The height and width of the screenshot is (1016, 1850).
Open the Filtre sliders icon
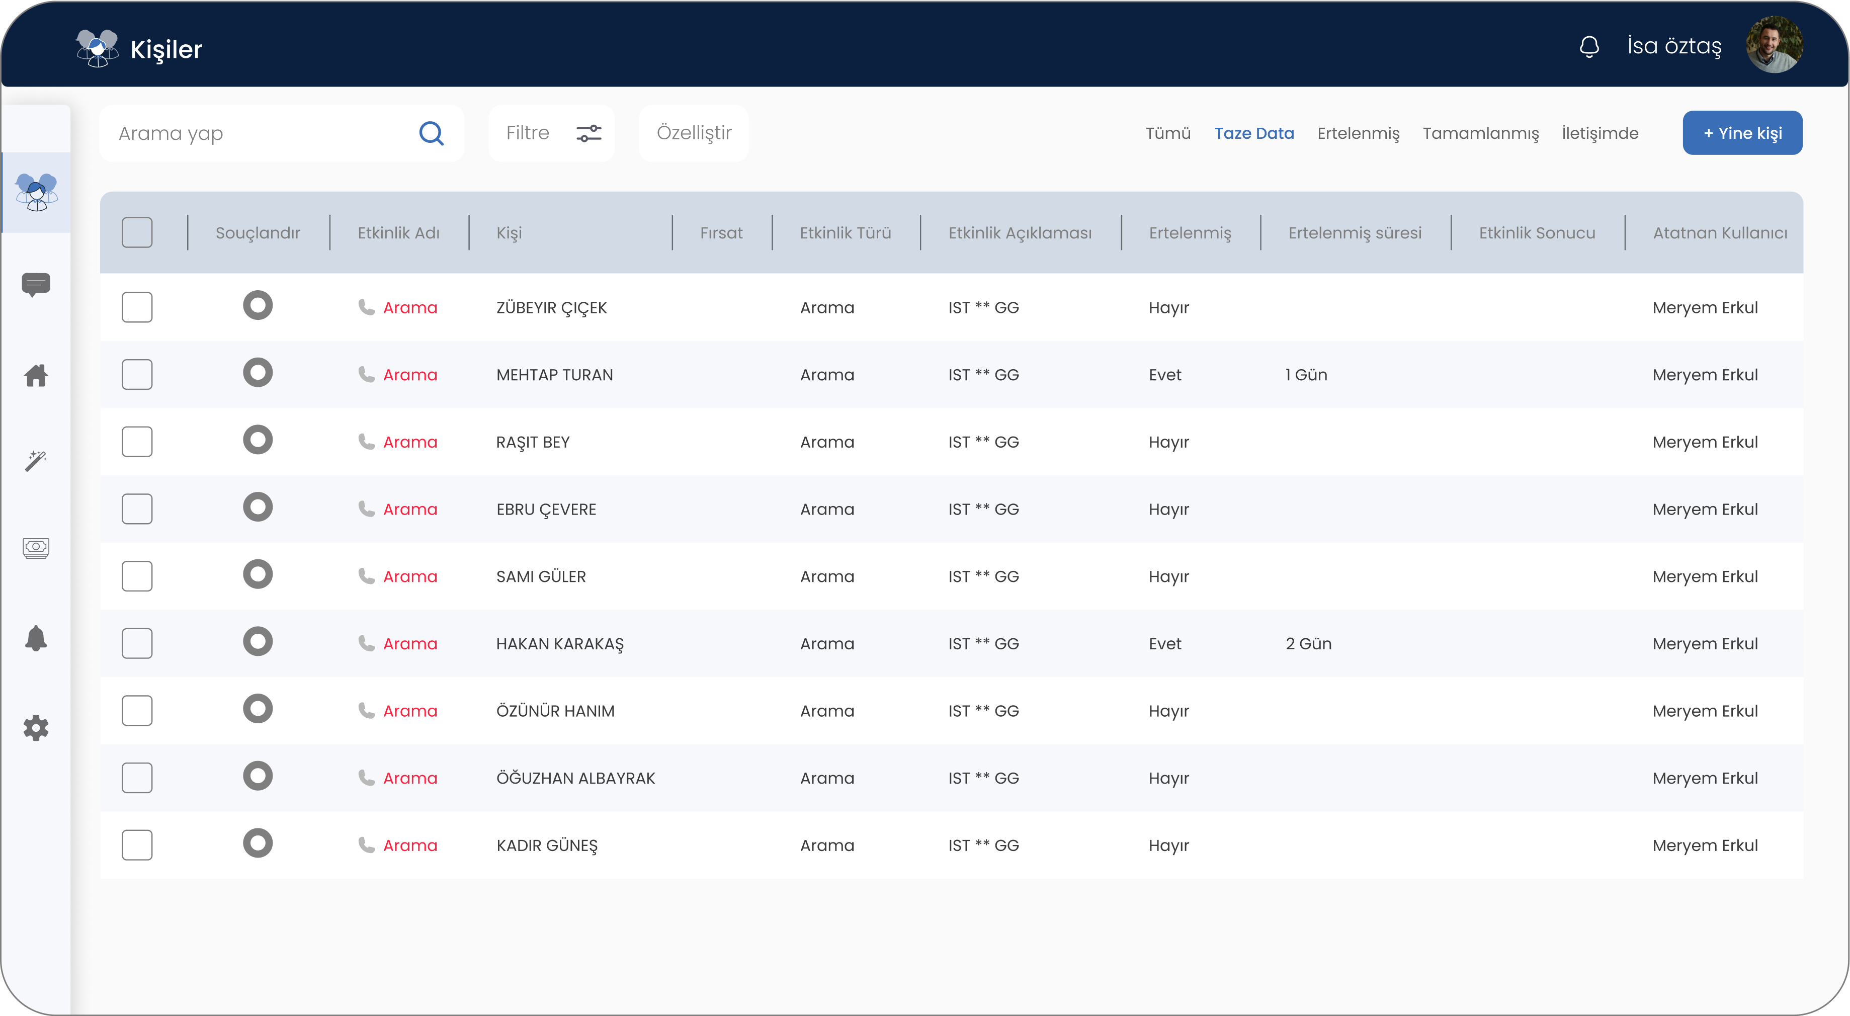tap(589, 133)
